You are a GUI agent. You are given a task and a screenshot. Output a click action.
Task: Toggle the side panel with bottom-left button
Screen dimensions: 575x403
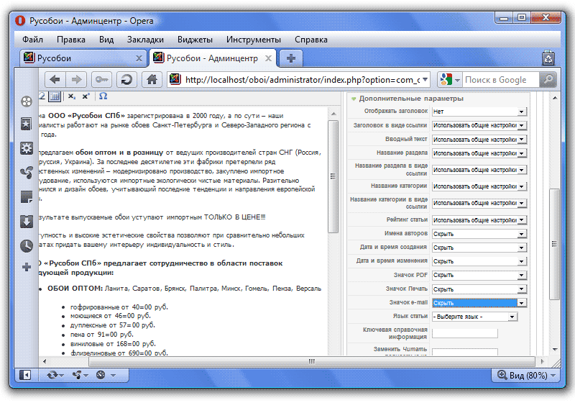click(25, 375)
